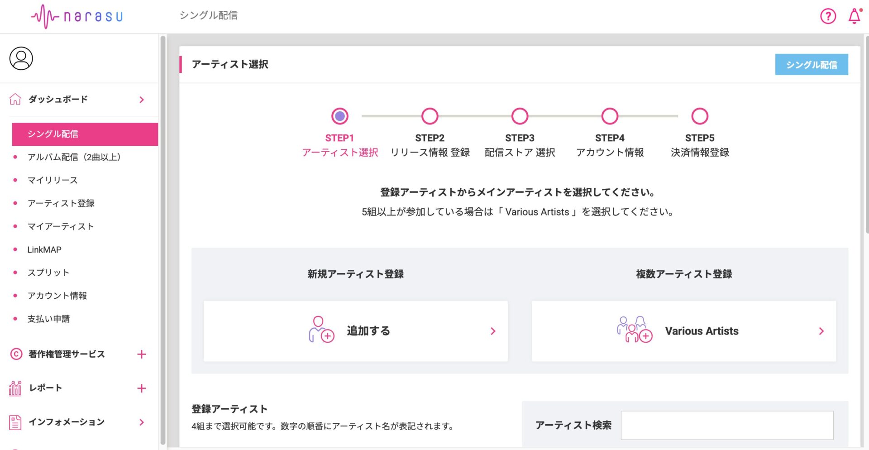Click the add-artist person plus icon

tap(321, 330)
